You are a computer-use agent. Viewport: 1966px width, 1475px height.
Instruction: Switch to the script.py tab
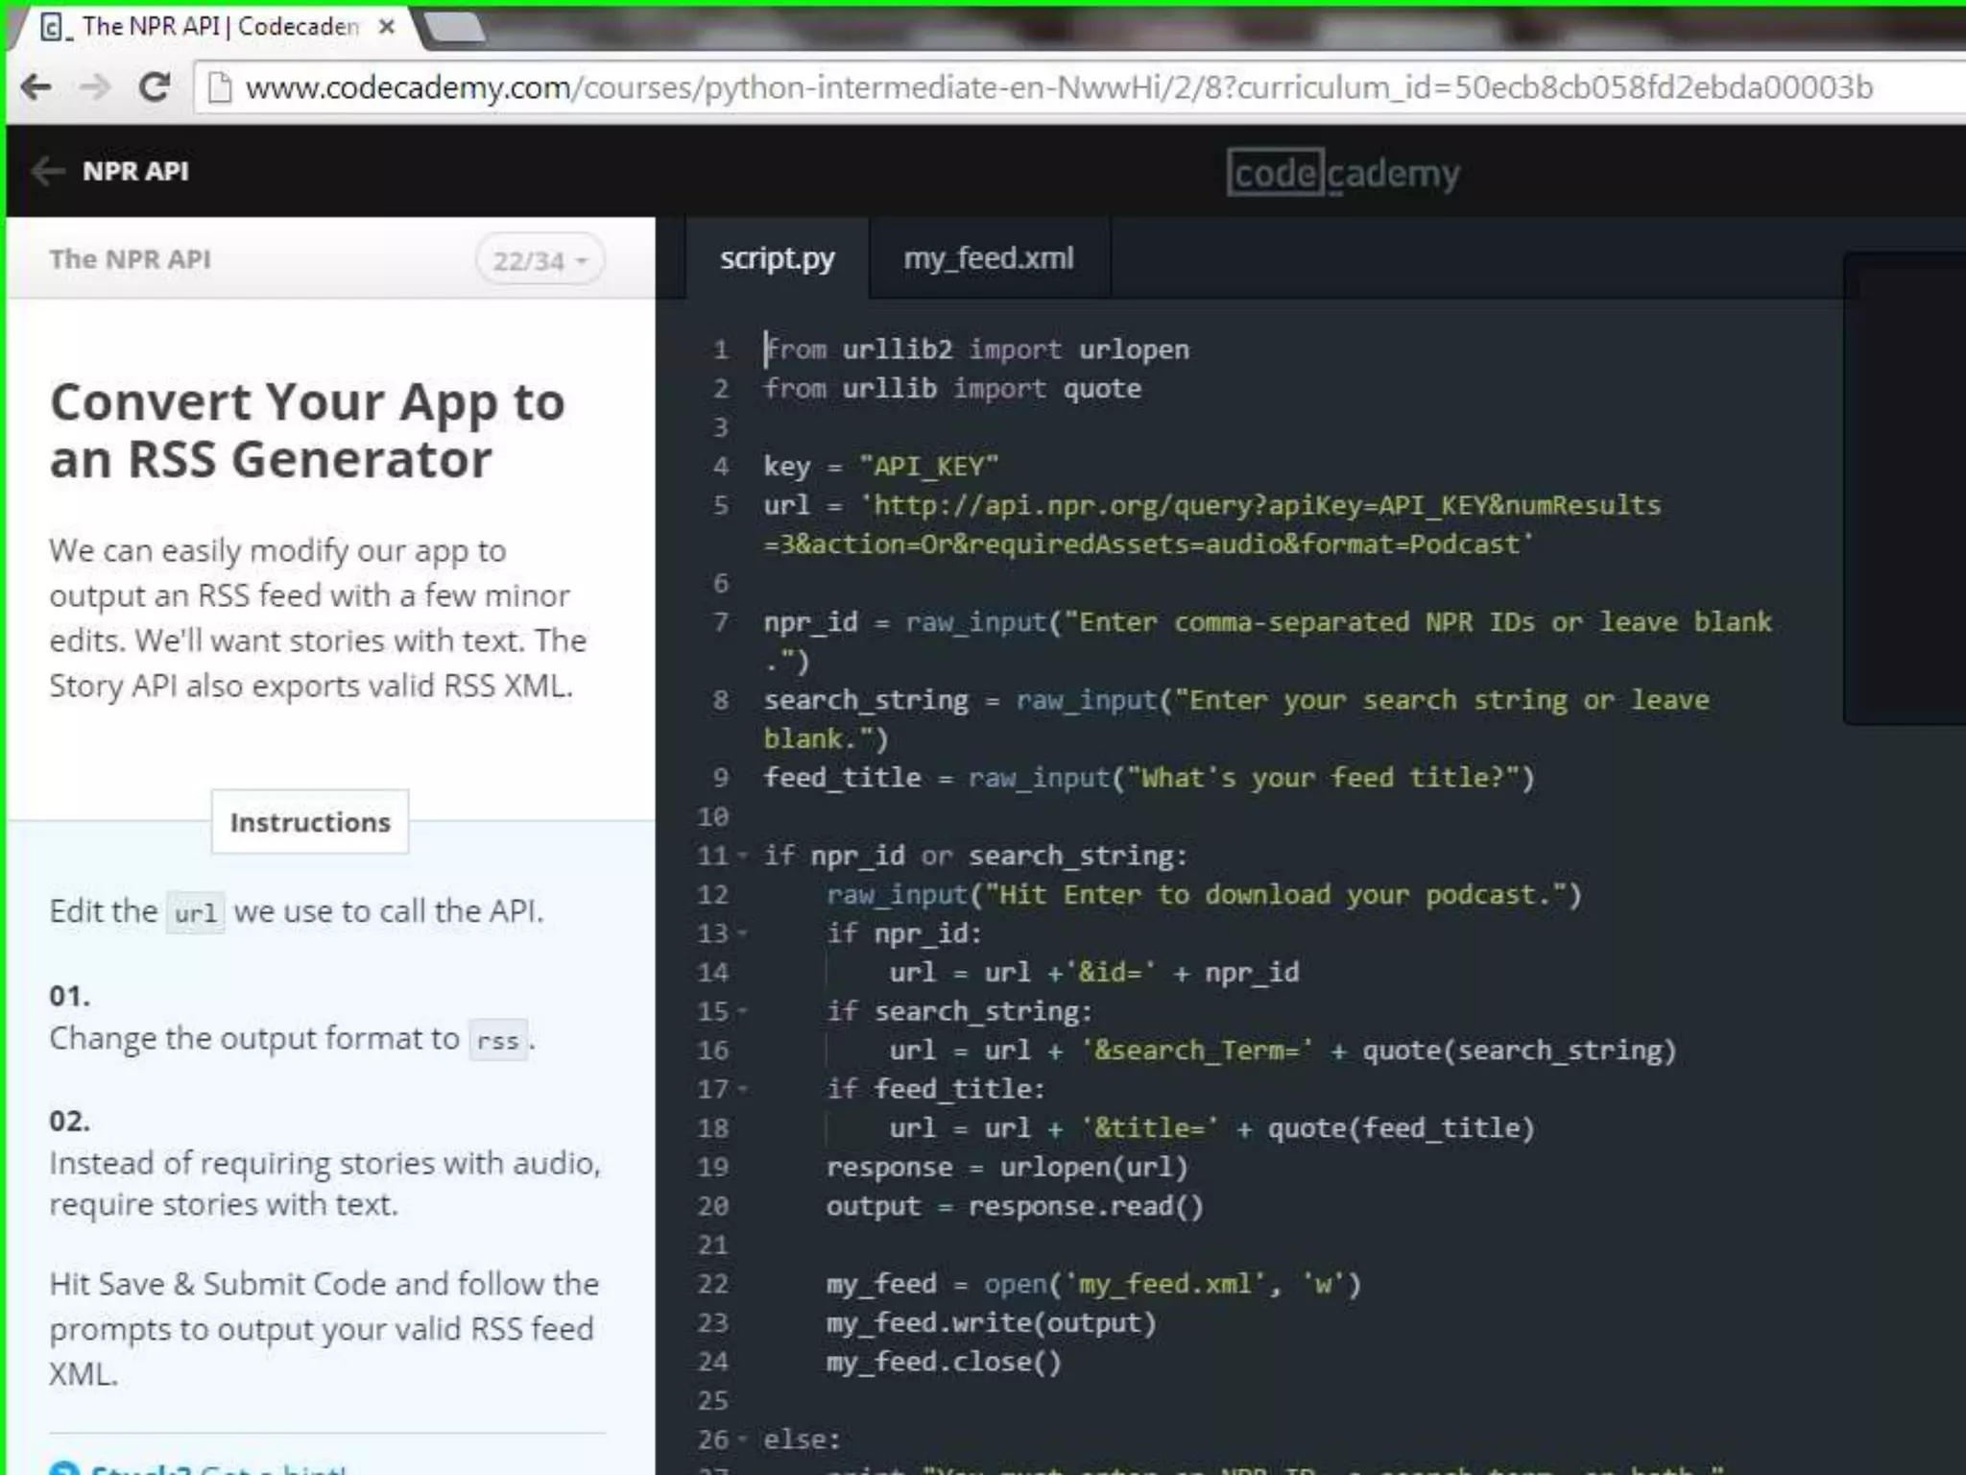coord(777,258)
